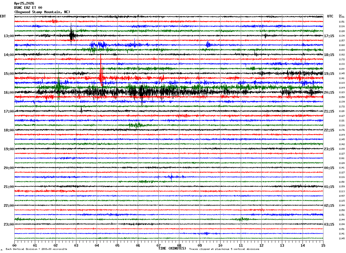Click the UTC timezone label

click(x=330, y=16)
